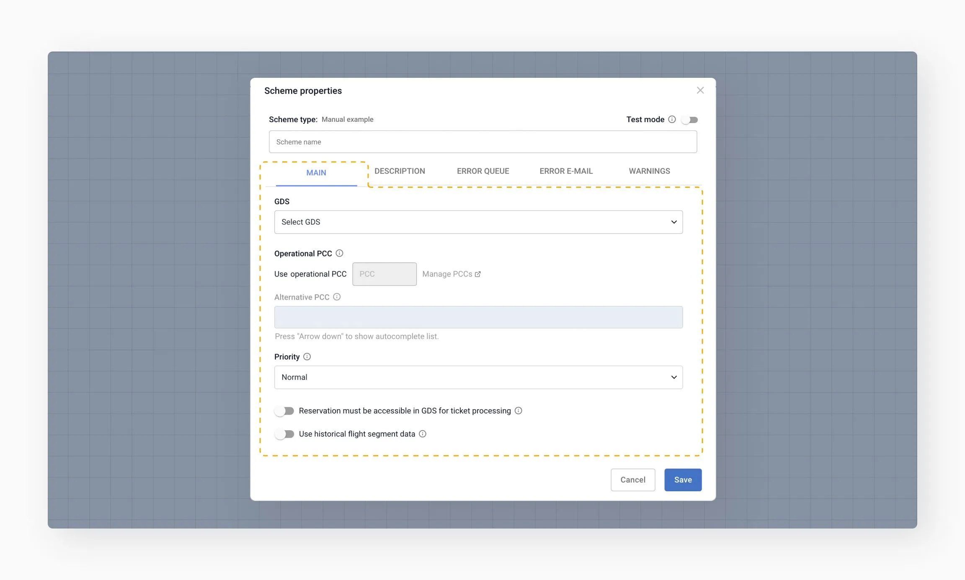
Task: Expand the Priority Normal dropdown
Action: pos(478,377)
